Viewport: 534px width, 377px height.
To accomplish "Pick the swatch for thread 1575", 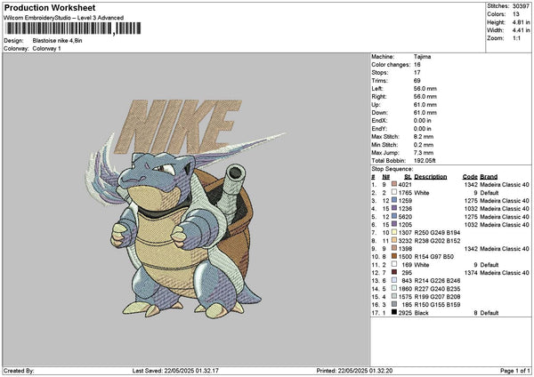I will click(x=394, y=296).
